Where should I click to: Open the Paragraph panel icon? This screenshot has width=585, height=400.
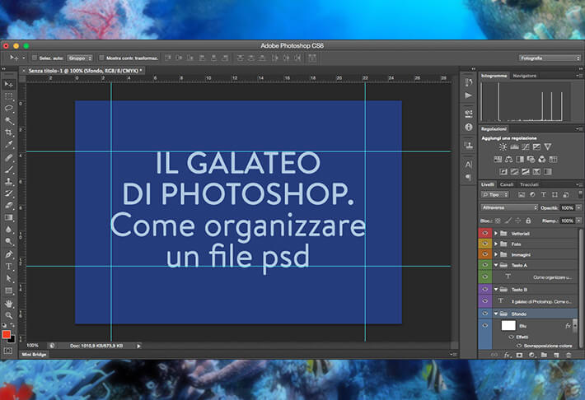[x=469, y=178]
